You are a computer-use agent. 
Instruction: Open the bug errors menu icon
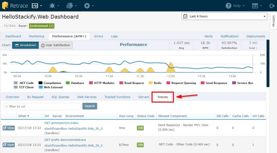point(52,6)
